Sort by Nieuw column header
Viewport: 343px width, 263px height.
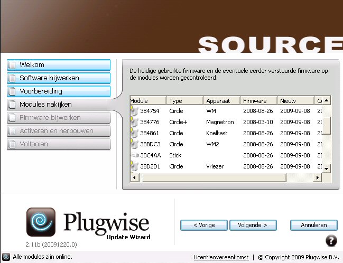pyautogui.click(x=295, y=101)
